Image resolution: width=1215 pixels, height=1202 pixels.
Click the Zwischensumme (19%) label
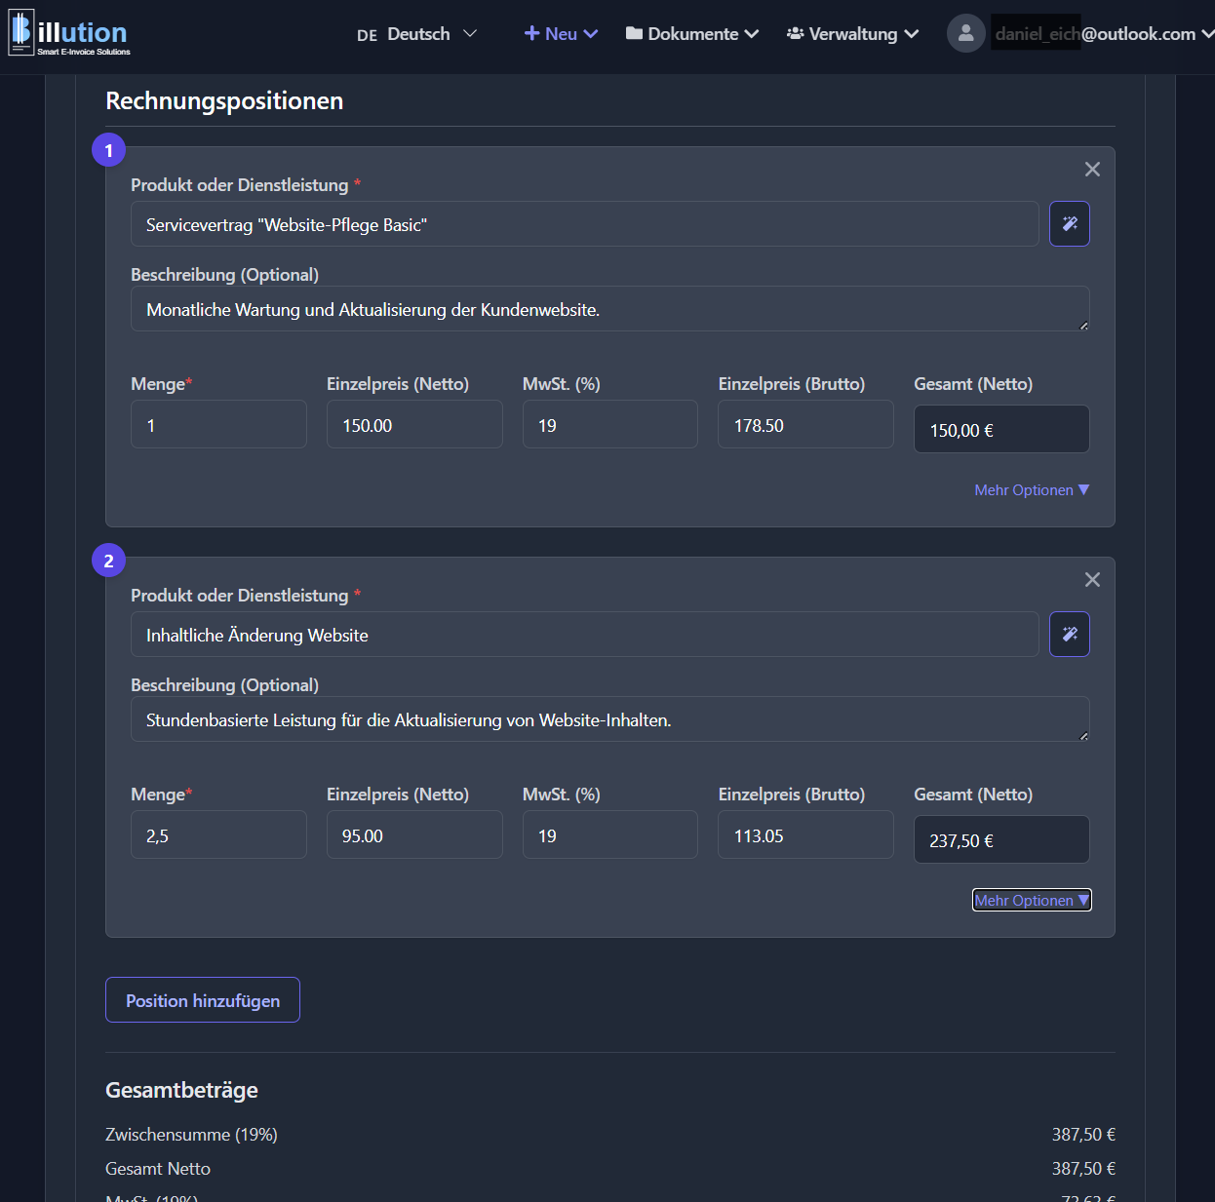(x=191, y=1135)
